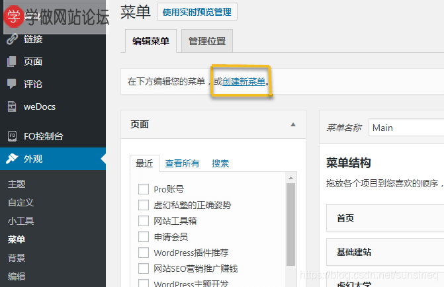Screen dimensions: 444x287
Task: Check the 网站工具箱 page checkbox
Action: tap(144, 221)
